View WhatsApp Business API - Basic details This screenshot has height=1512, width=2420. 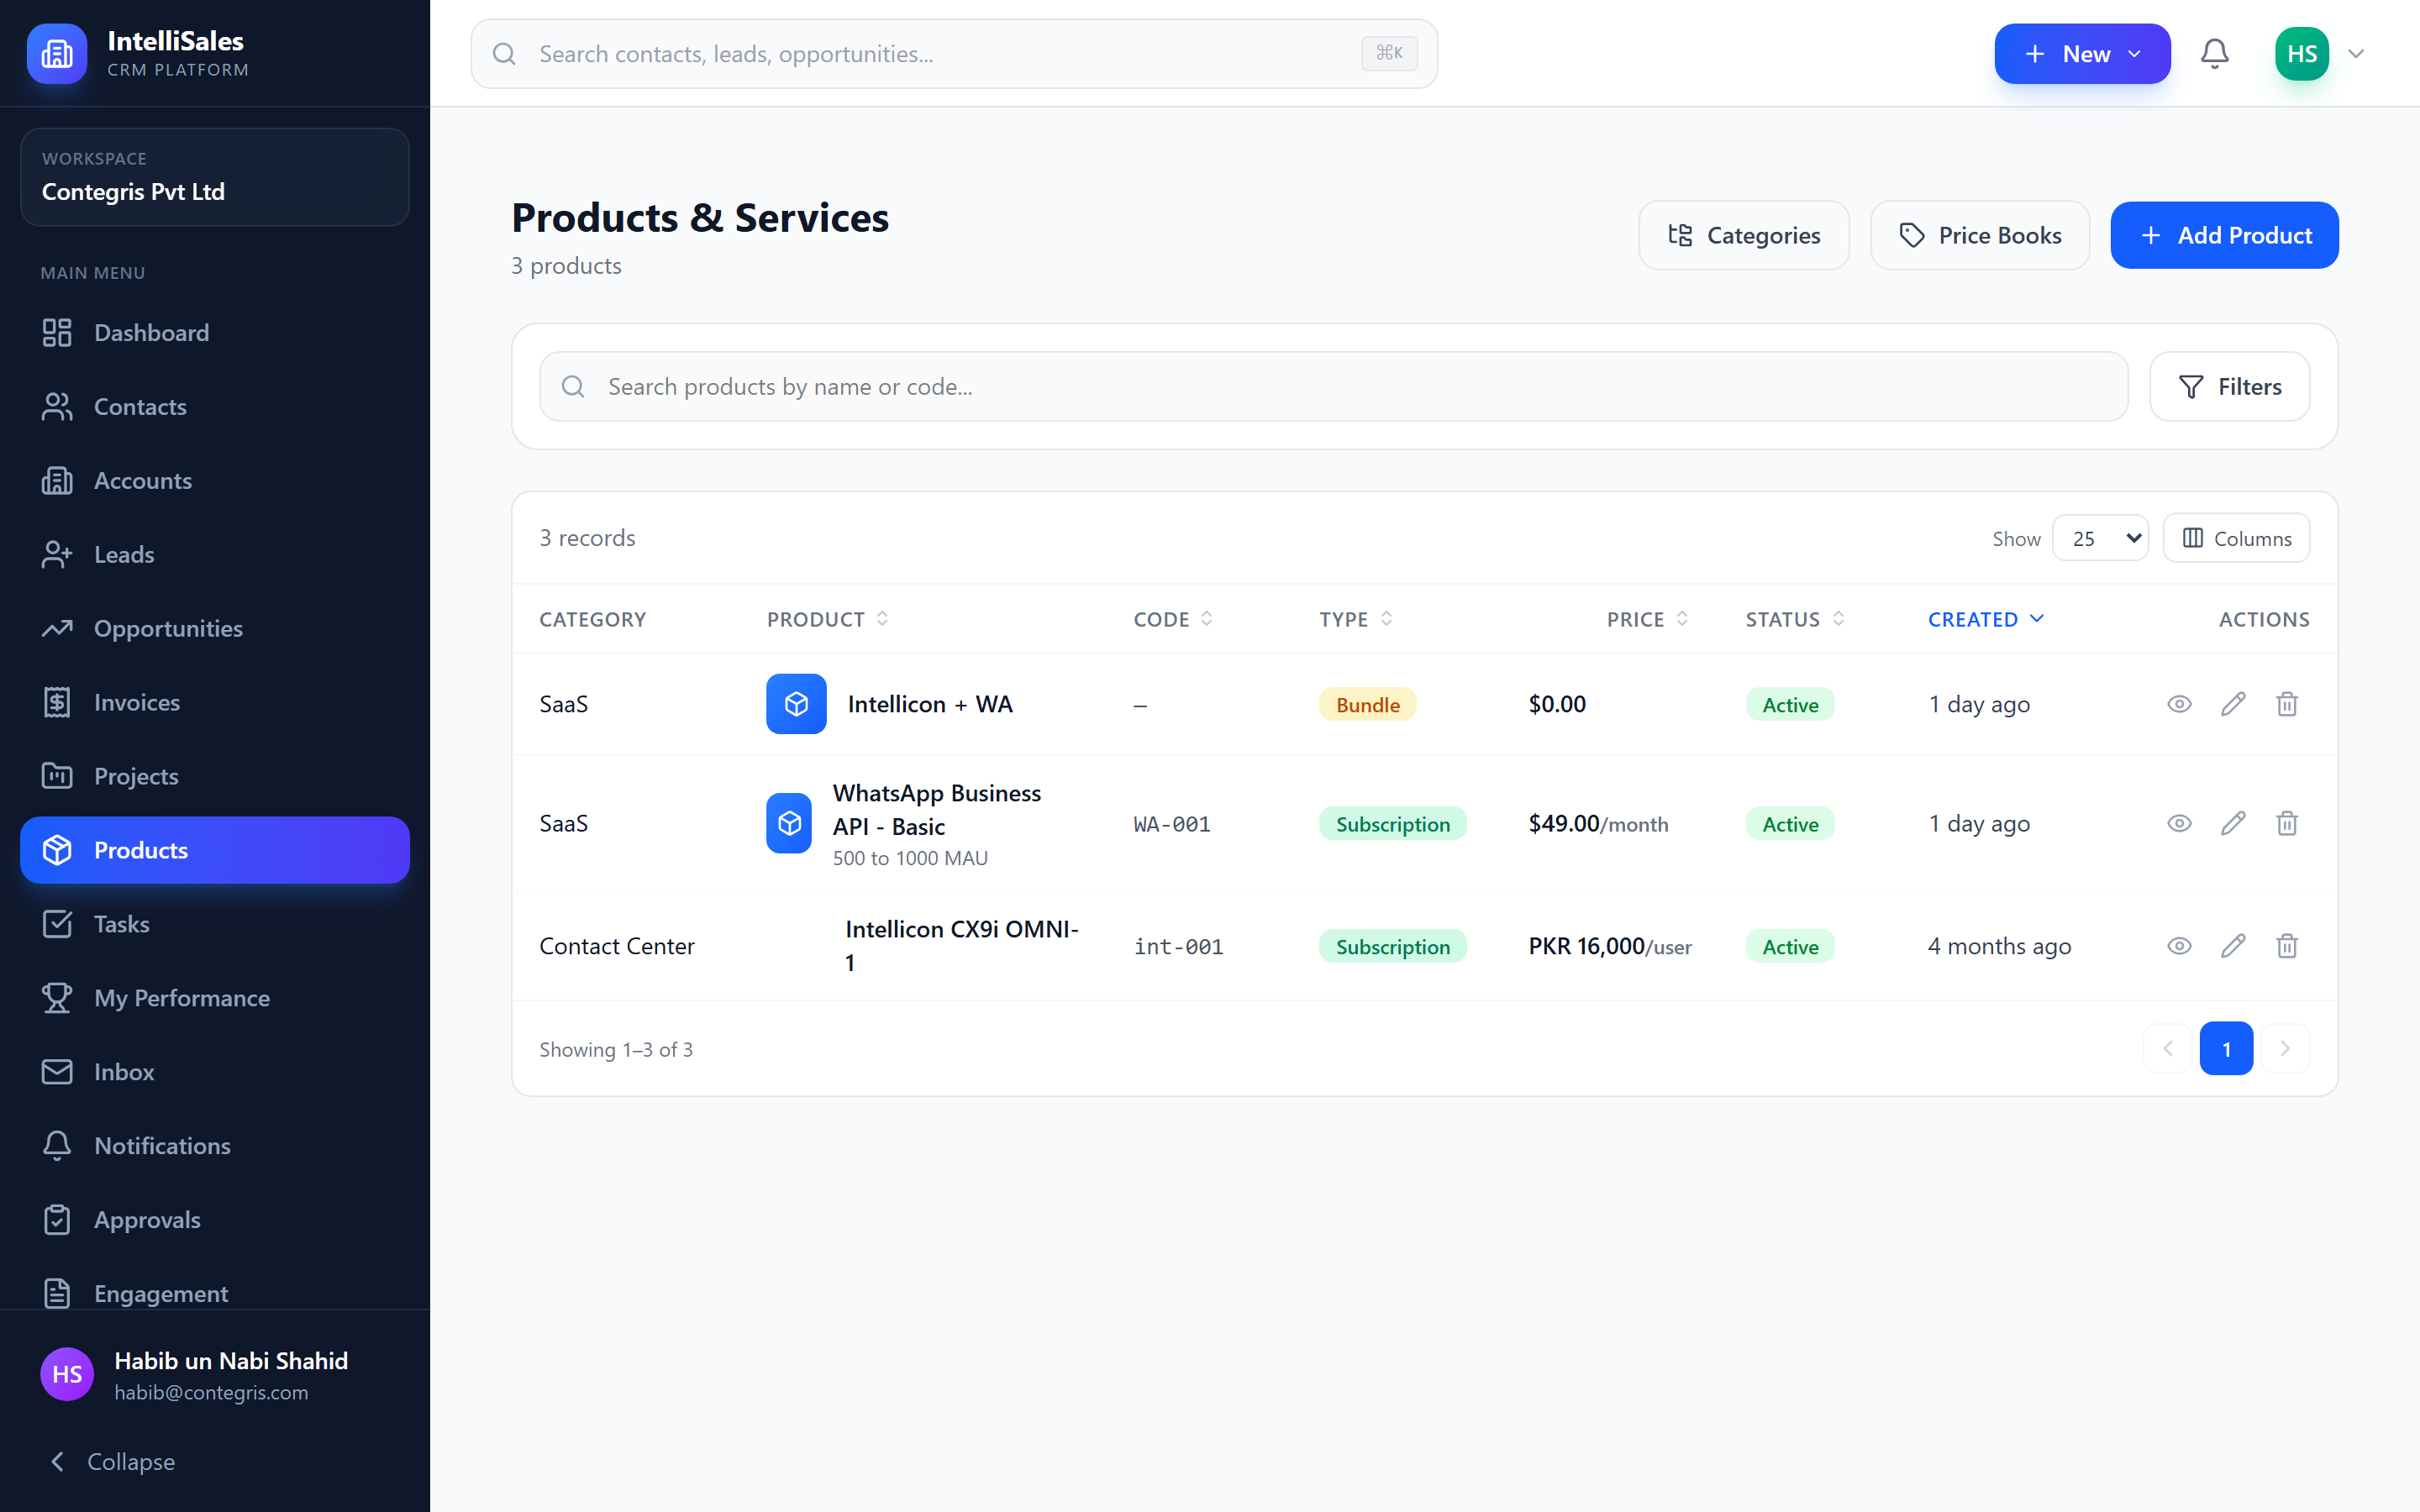point(2179,823)
